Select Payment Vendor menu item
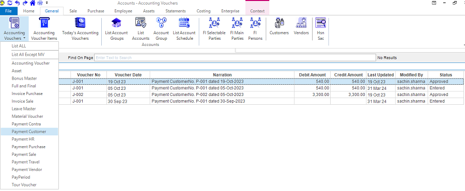Viewport: 465px width, 191px height. click(29, 169)
